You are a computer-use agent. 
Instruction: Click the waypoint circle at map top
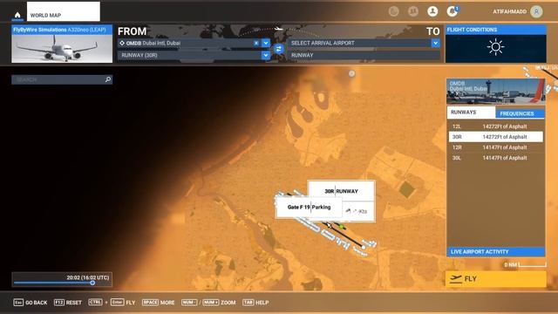(351, 73)
